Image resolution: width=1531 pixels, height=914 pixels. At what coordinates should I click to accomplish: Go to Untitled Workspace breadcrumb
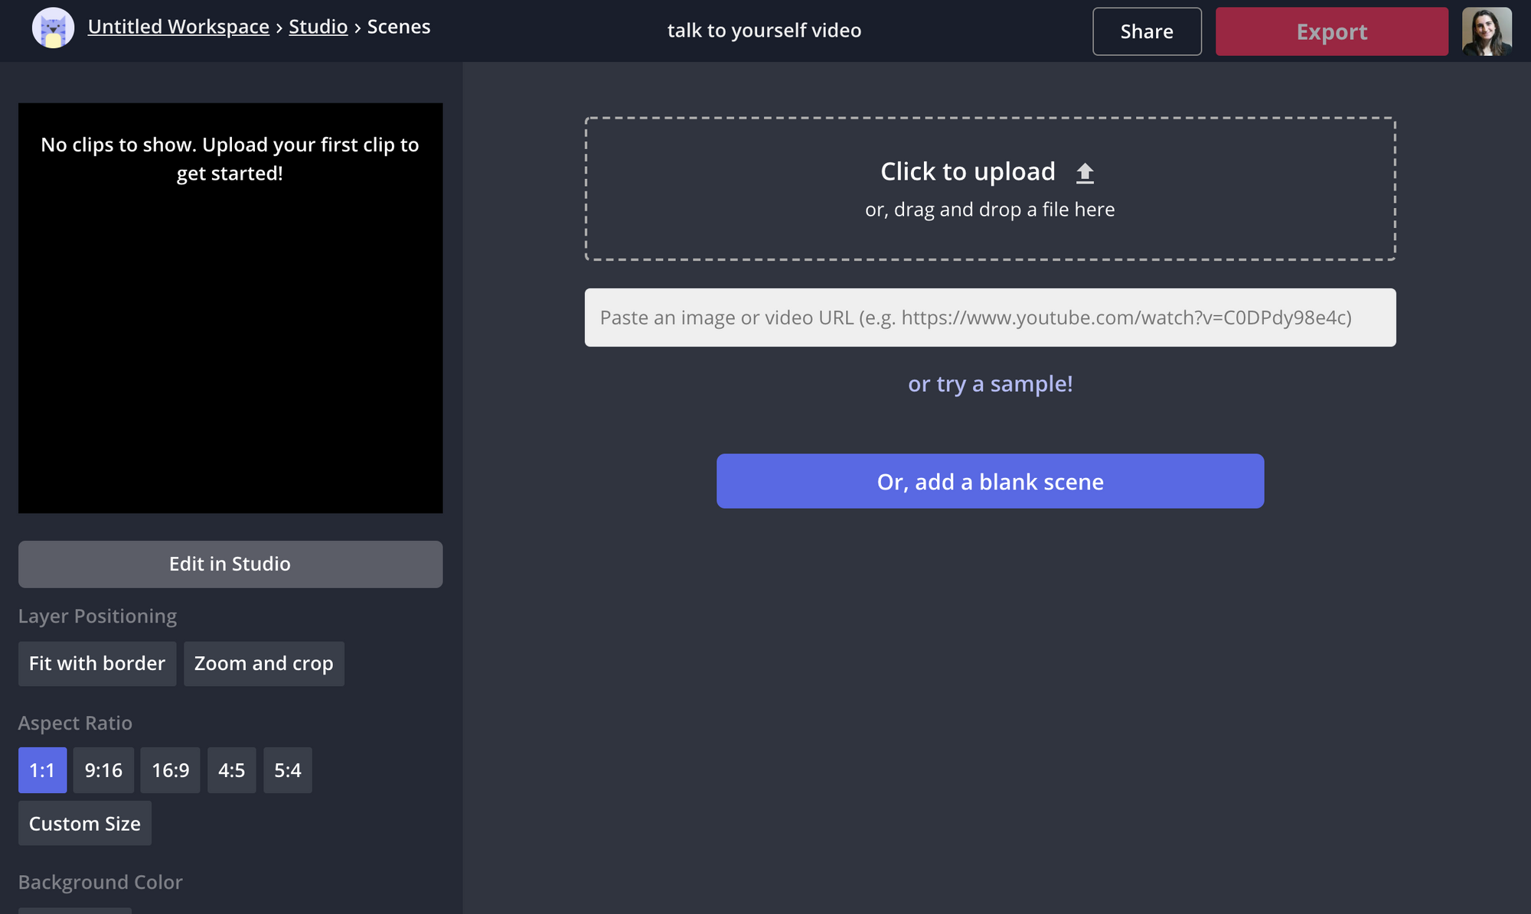pos(178,27)
